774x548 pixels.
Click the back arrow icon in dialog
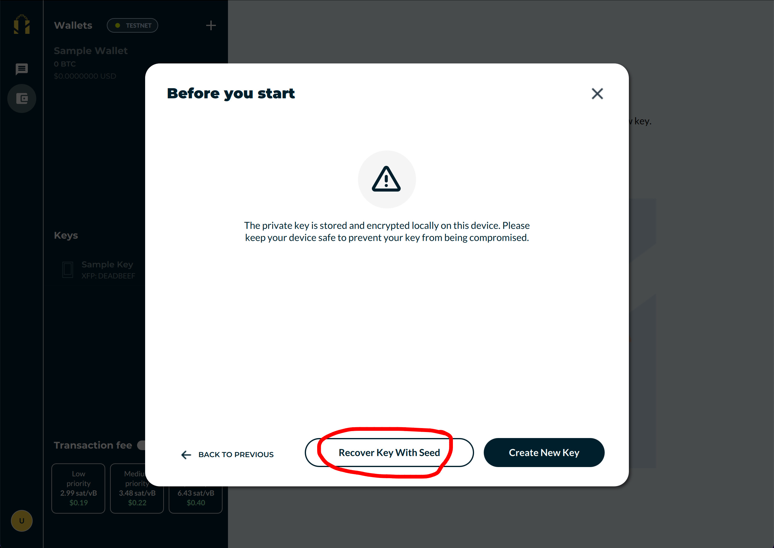[186, 455]
